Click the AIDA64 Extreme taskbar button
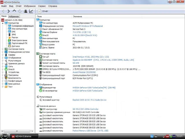This screenshot has width=185, height=139. (x=24, y=136)
